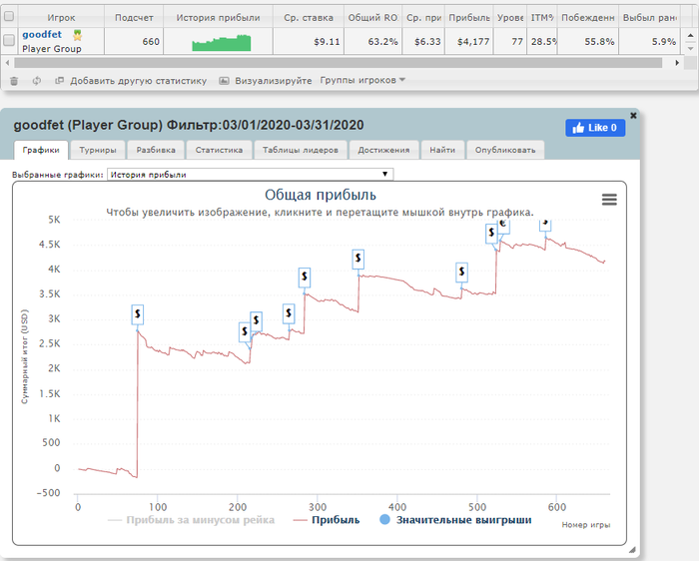The width and height of the screenshot is (699, 561).
Task: Tick the header select-all checkbox
Action: coord(9,17)
